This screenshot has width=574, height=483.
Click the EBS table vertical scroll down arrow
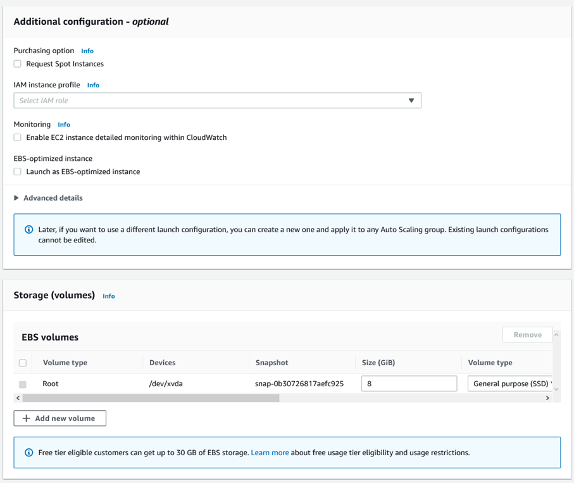coord(556,389)
